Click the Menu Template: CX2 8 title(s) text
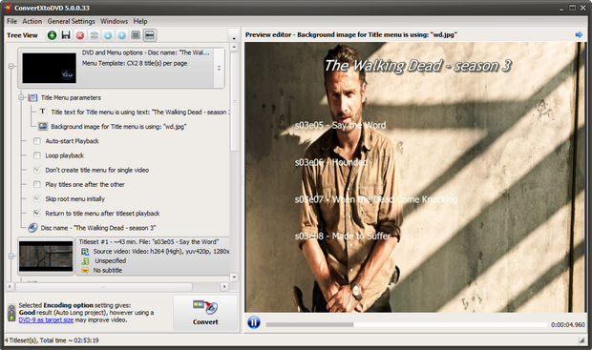 [x=135, y=63]
